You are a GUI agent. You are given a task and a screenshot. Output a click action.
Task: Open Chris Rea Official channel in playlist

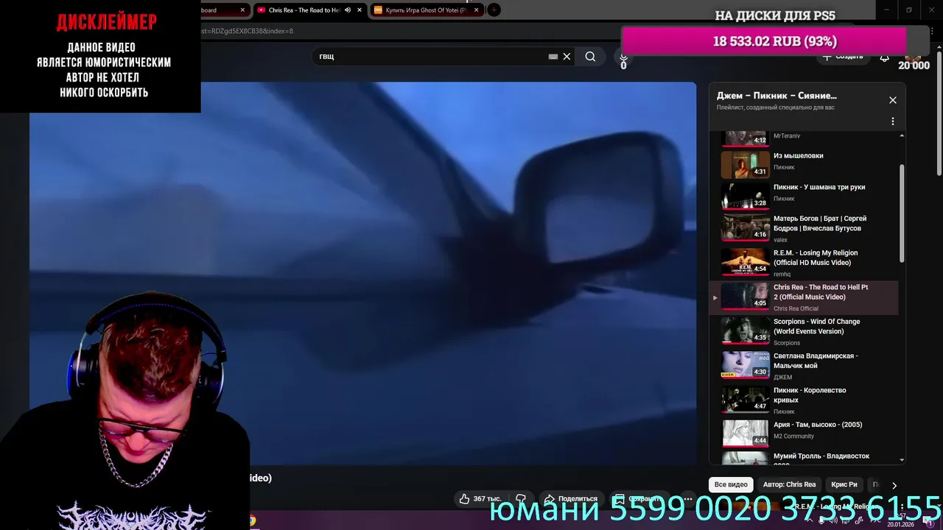click(x=796, y=308)
